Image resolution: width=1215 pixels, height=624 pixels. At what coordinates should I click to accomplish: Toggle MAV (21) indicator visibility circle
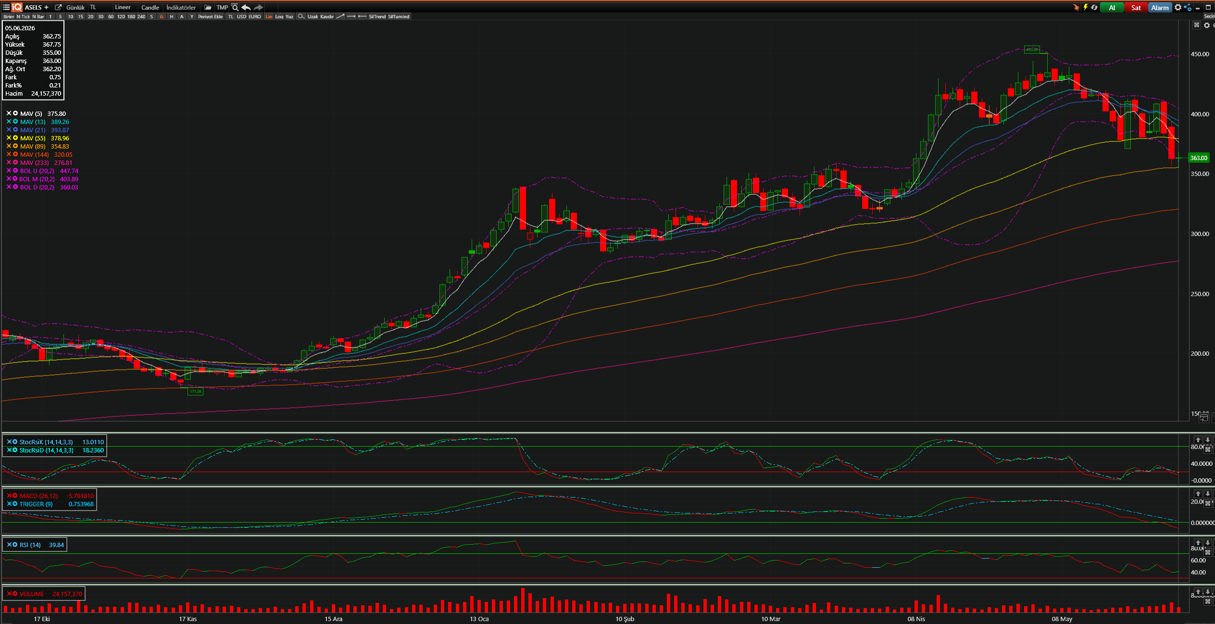pyautogui.click(x=15, y=130)
